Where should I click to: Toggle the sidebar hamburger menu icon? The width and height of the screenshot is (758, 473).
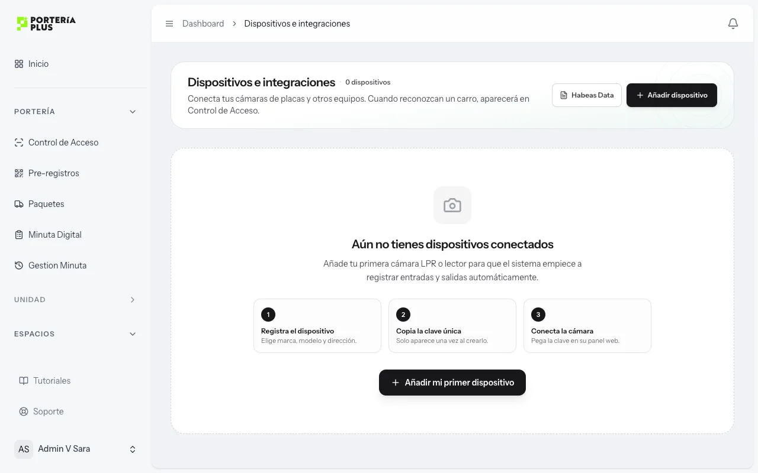tap(169, 24)
